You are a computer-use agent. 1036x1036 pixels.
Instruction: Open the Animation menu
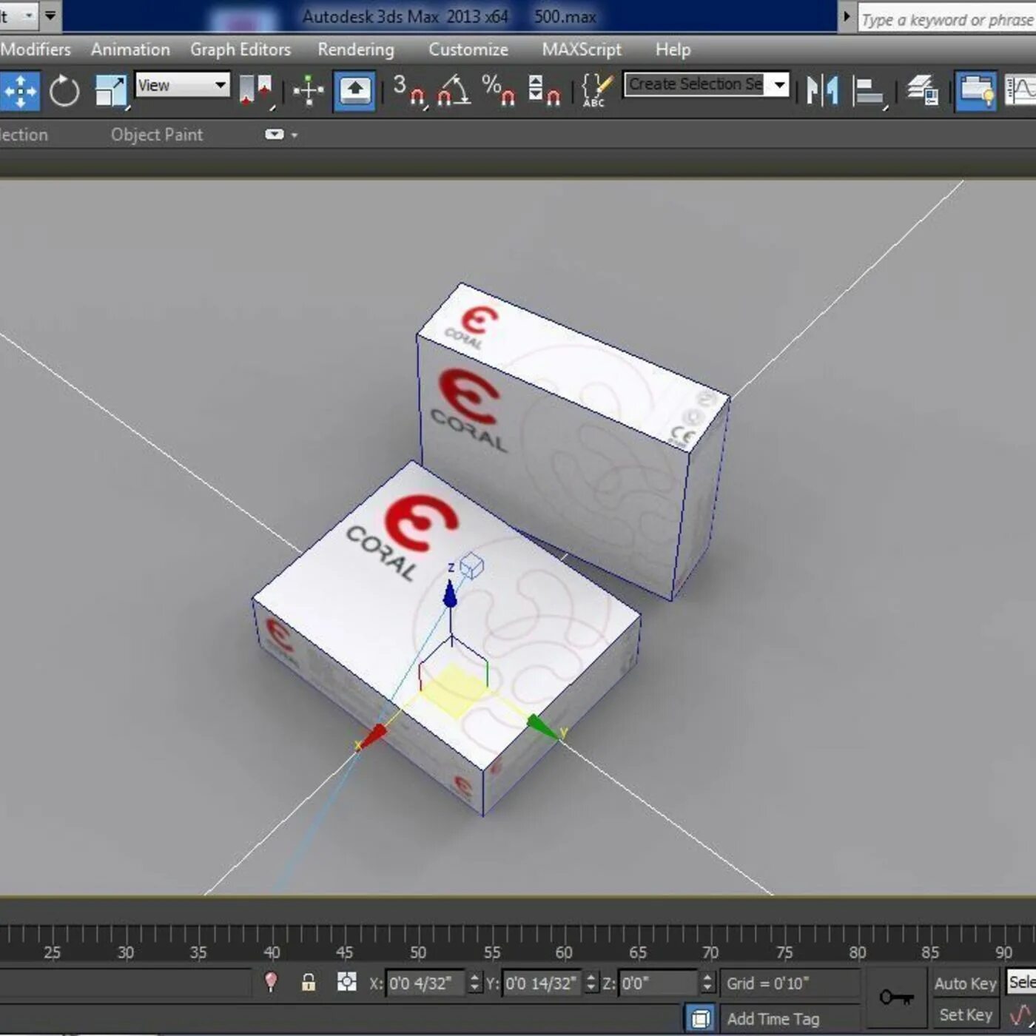[130, 50]
